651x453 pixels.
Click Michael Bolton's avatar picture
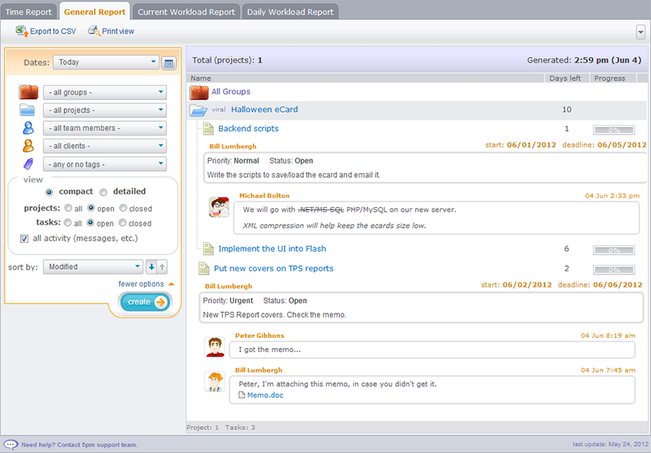(219, 207)
